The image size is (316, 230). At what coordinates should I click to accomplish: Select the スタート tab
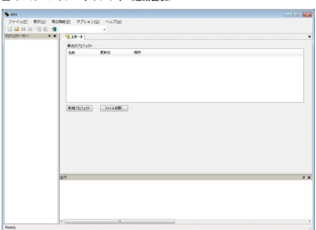(x=74, y=36)
